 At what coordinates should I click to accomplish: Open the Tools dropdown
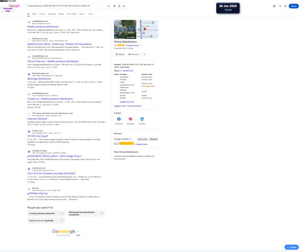pyautogui.click(x=92, y=14)
